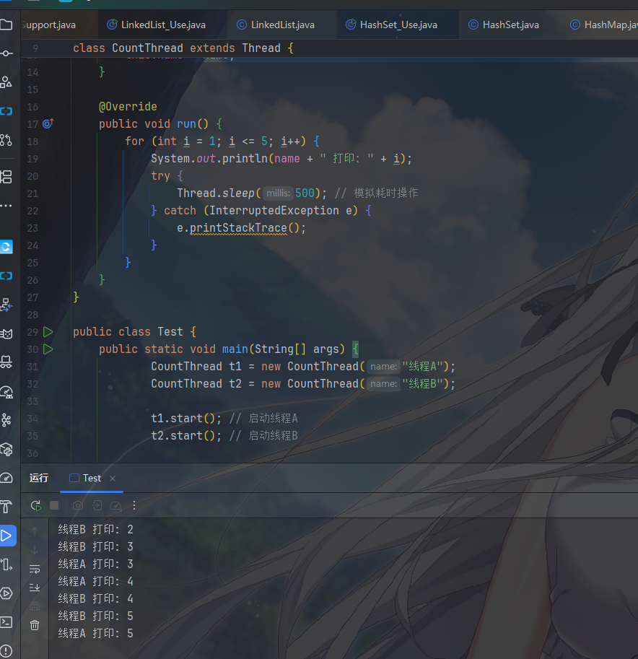
Task: Open the Terminal tool window
Action: coord(6,621)
